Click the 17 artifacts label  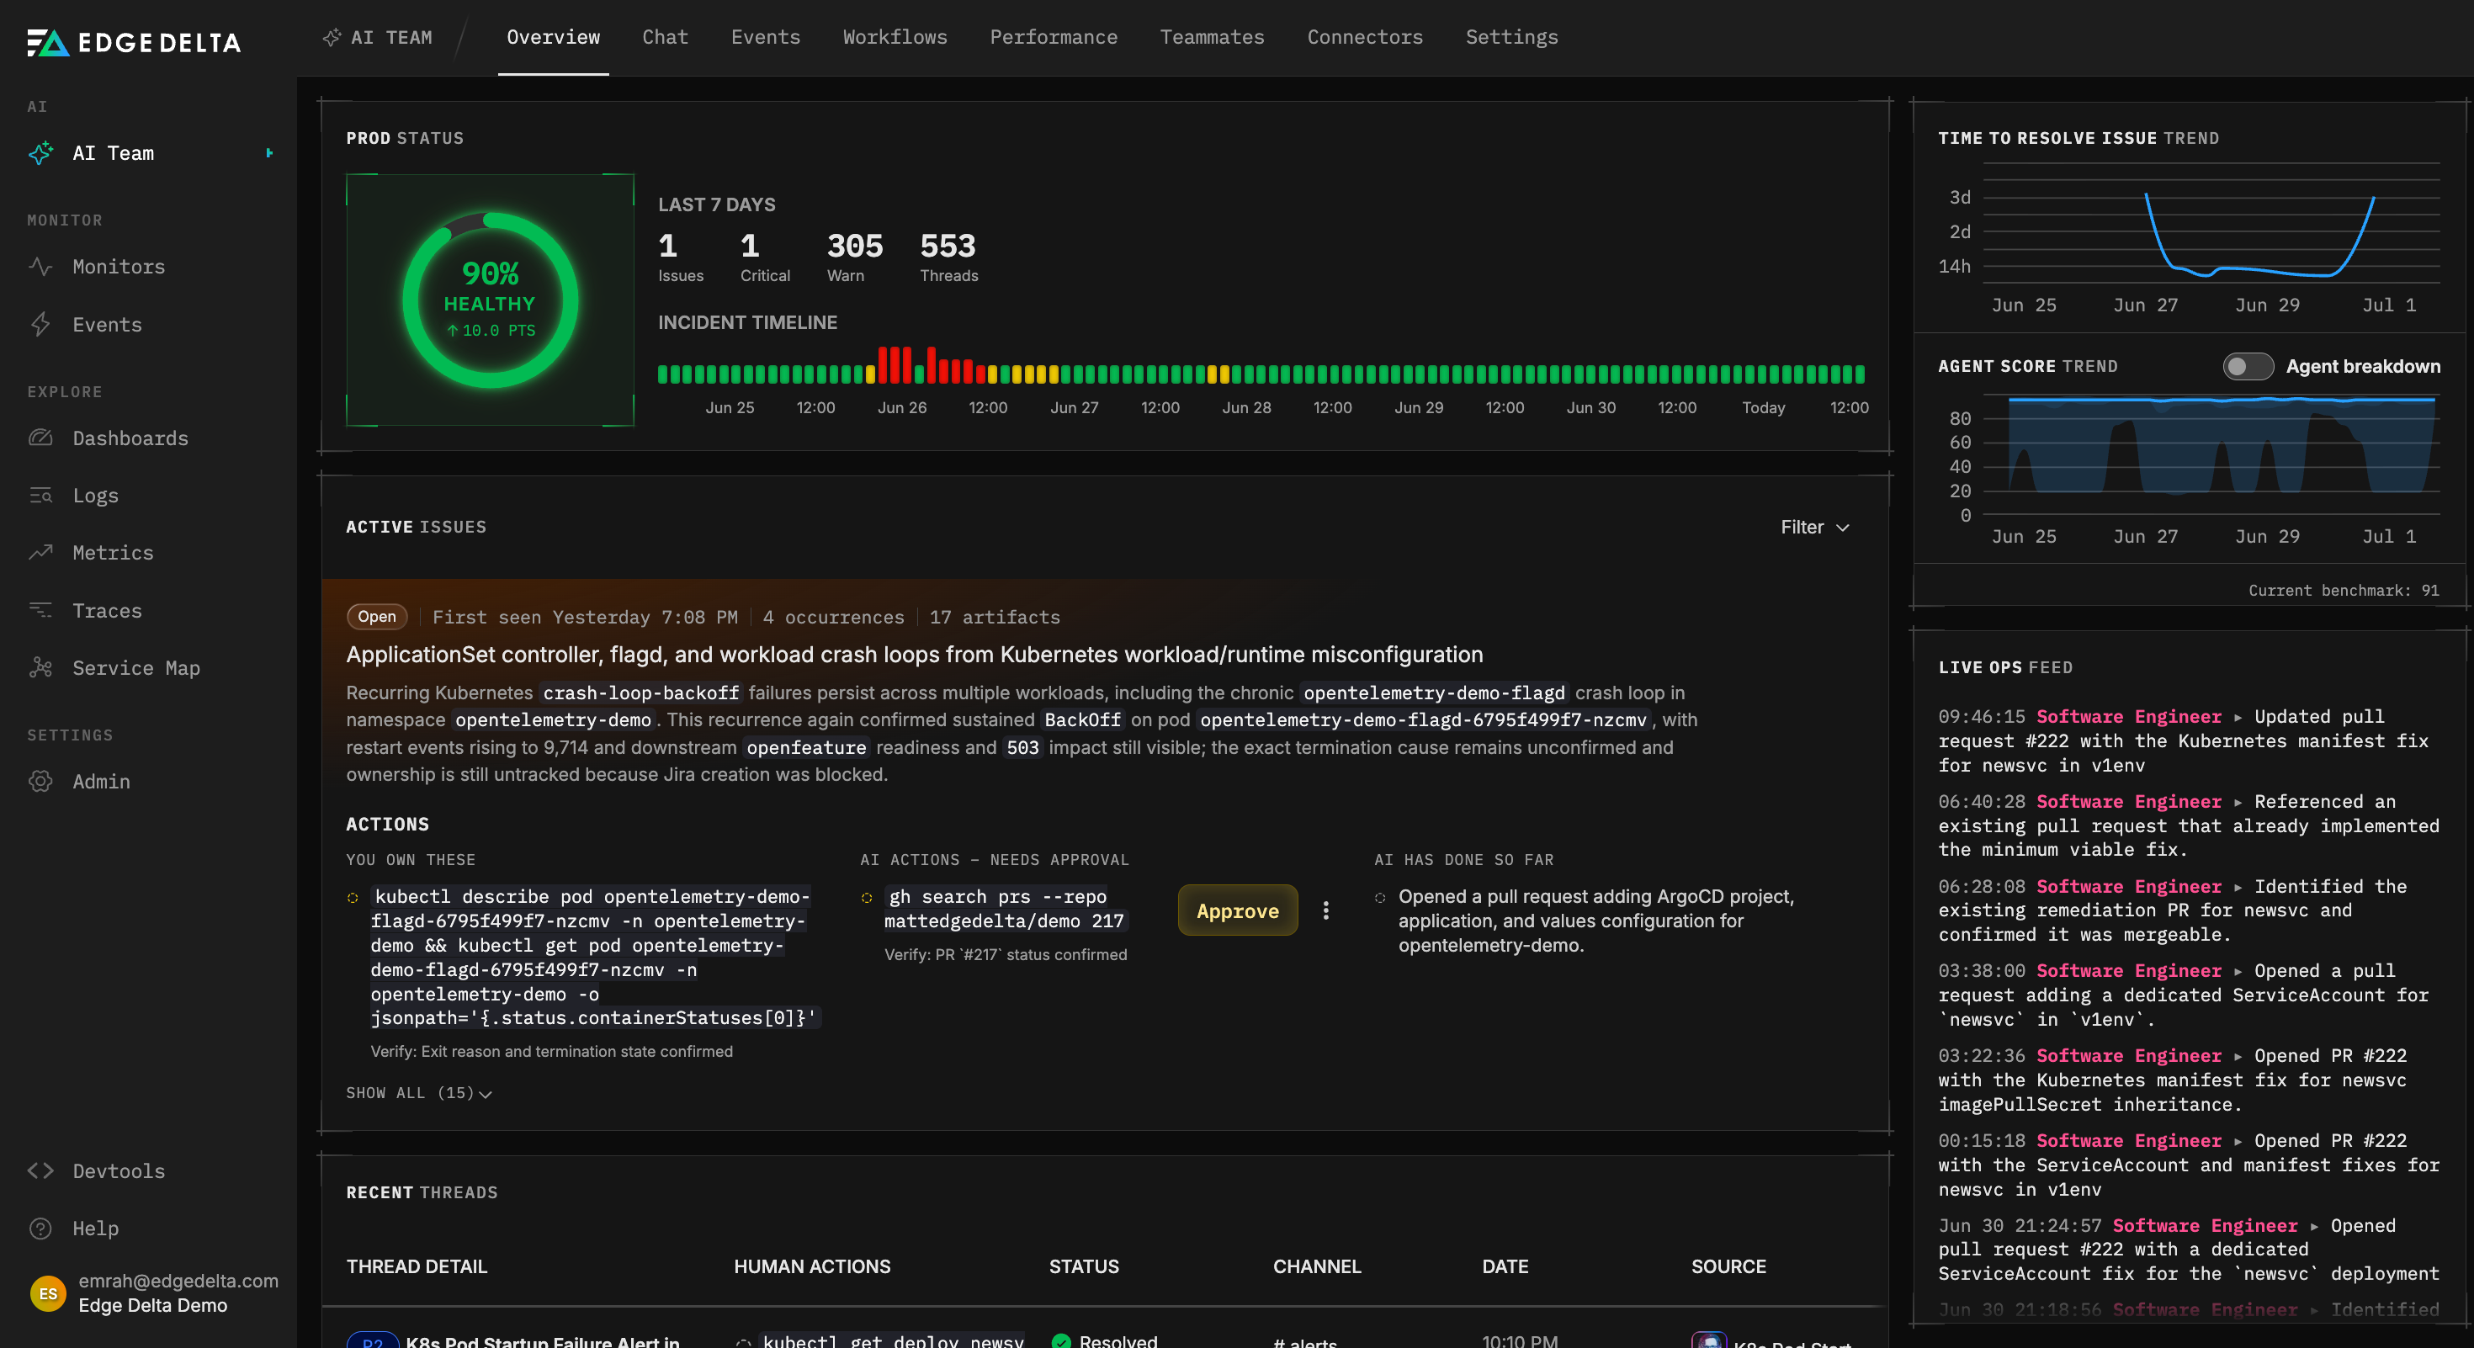[x=994, y=617]
